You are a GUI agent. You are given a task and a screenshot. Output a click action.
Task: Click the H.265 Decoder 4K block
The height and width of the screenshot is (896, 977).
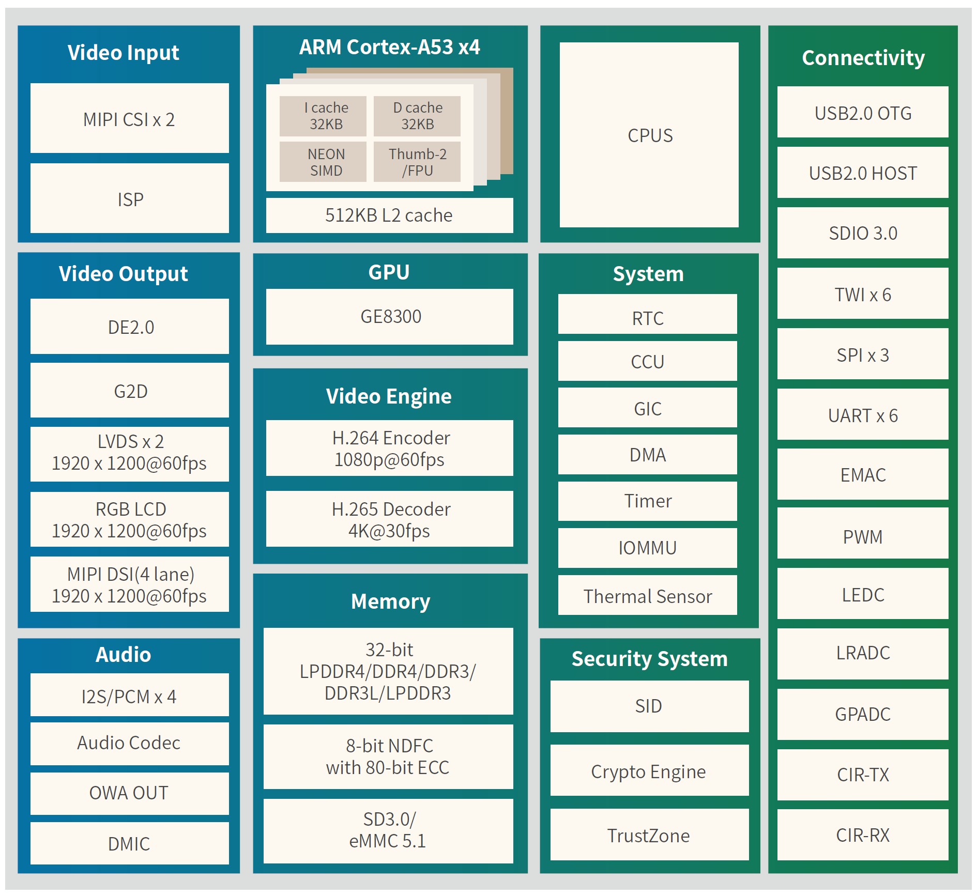[x=389, y=519]
